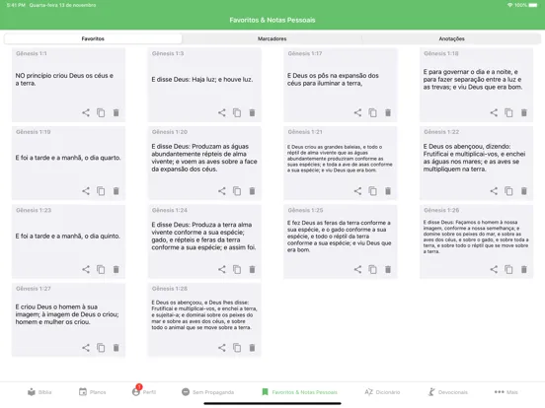Share verse Gênesis 1:18
Screen dimensions: 545x408
click(494, 112)
